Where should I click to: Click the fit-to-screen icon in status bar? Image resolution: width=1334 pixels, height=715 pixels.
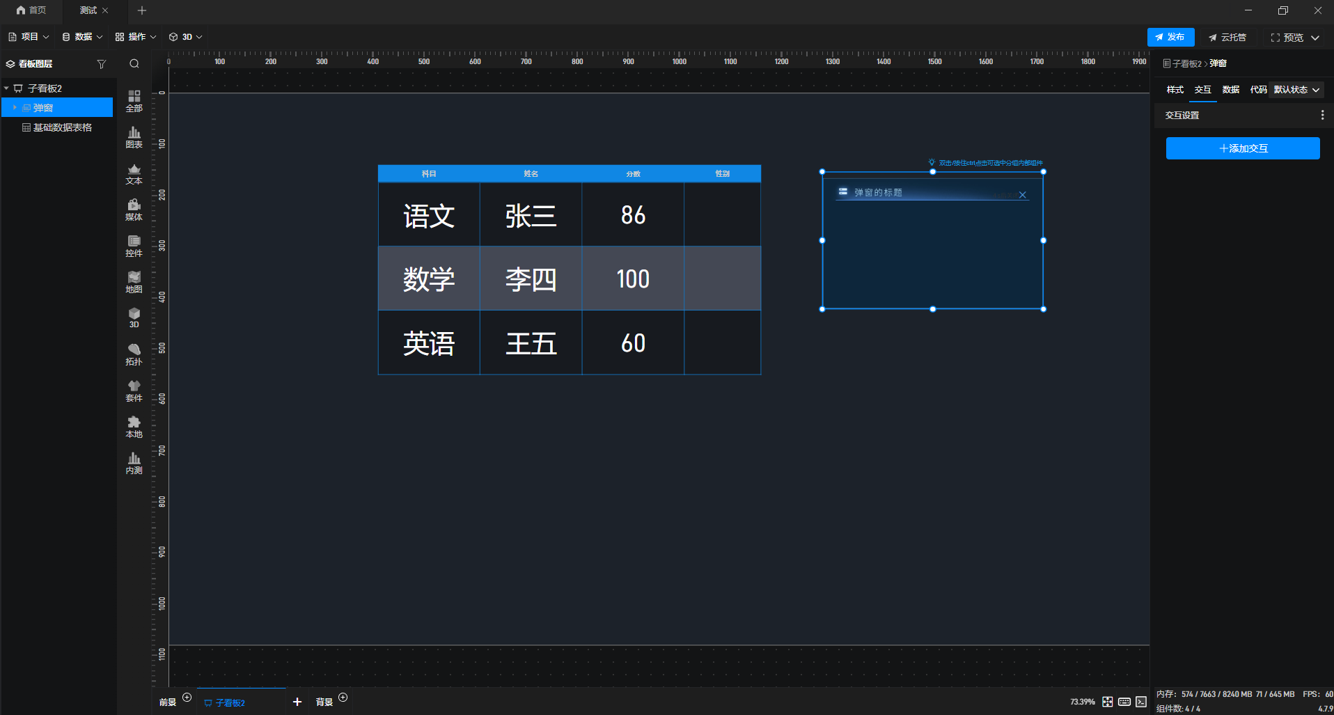(1107, 702)
